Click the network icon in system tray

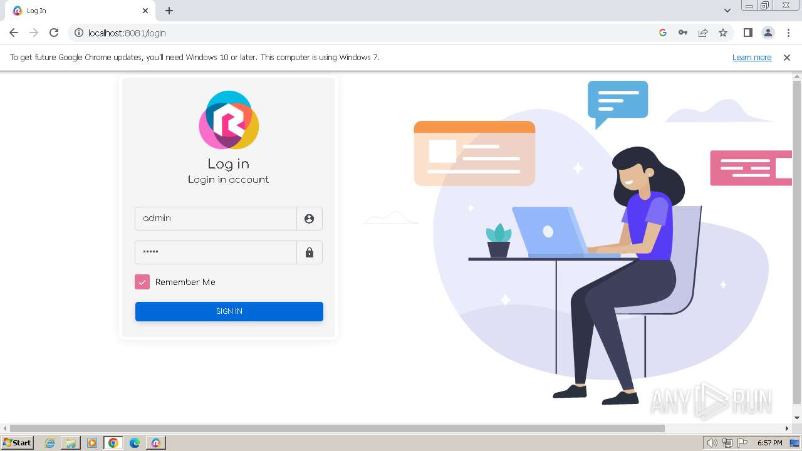727,443
